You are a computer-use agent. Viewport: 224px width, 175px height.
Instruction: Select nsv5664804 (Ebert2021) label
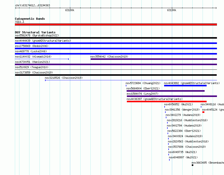pos(143,88)
